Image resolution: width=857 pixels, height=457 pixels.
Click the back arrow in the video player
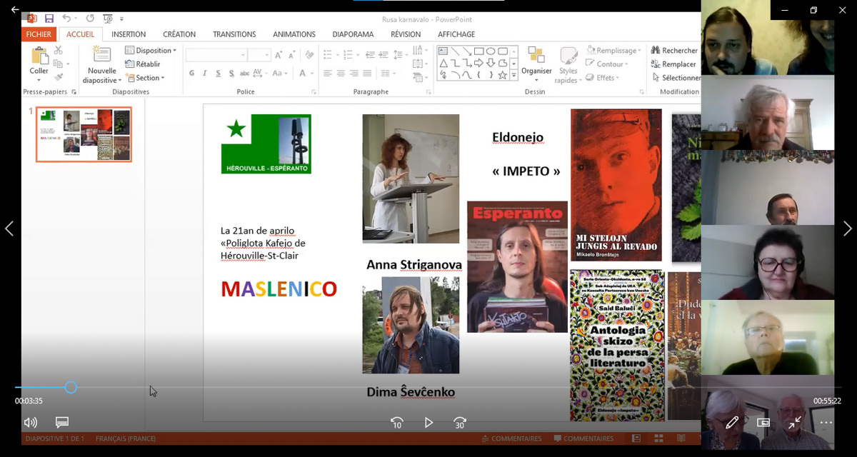coord(14,10)
